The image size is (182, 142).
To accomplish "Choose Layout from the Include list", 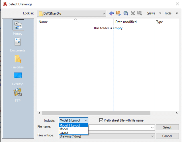I will point(73,133).
